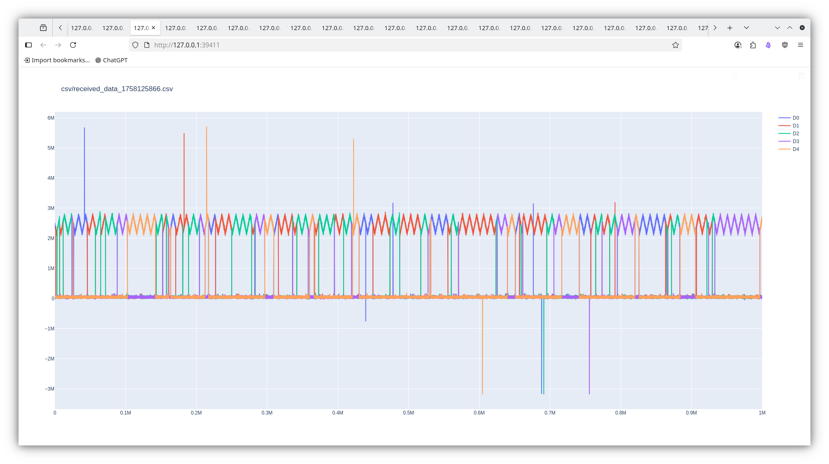Open the hamburger application menu
Viewport: 829px width, 464px height.
[x=800, y=45]
